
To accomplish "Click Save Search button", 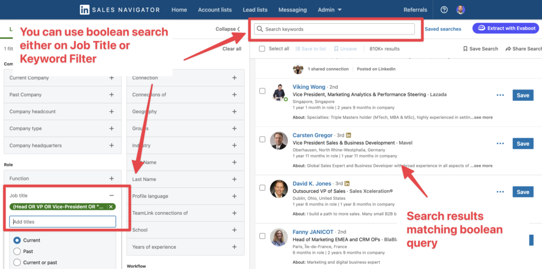I will point(481,49).
